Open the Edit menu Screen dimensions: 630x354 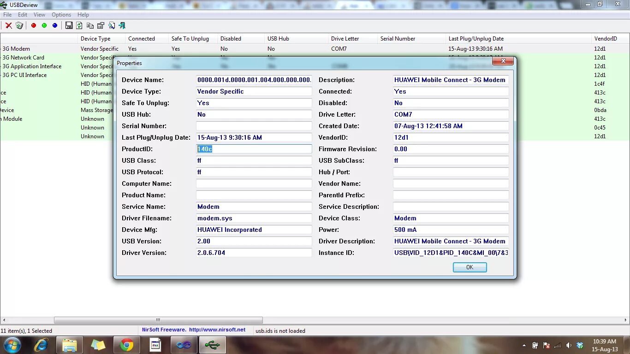pos(23,15)
